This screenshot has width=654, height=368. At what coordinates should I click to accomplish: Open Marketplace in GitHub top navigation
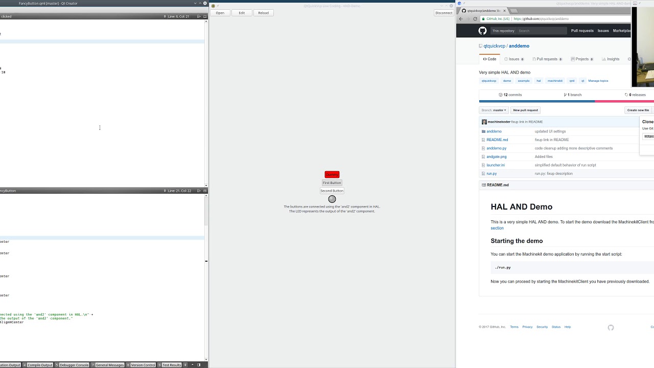[x=622, y=31]
